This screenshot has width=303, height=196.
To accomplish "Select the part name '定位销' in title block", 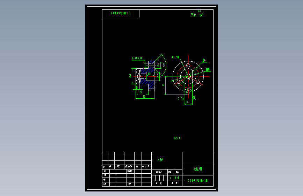I will tap(197, 169).
